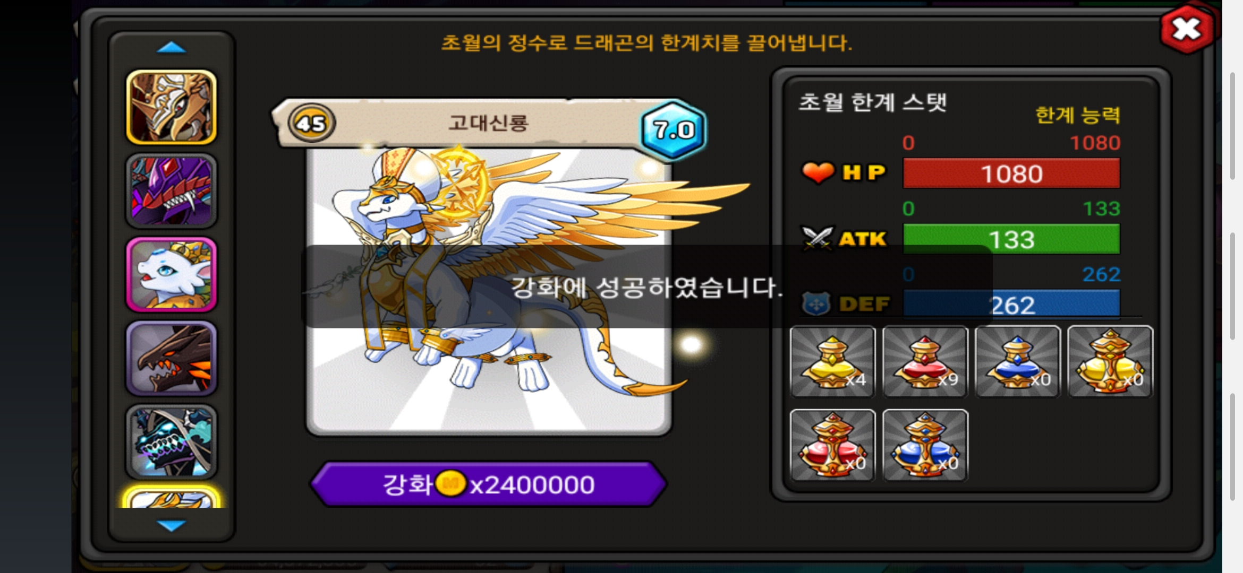Choose the skeletal blue-glow dragon portrait

pos(171,441)
